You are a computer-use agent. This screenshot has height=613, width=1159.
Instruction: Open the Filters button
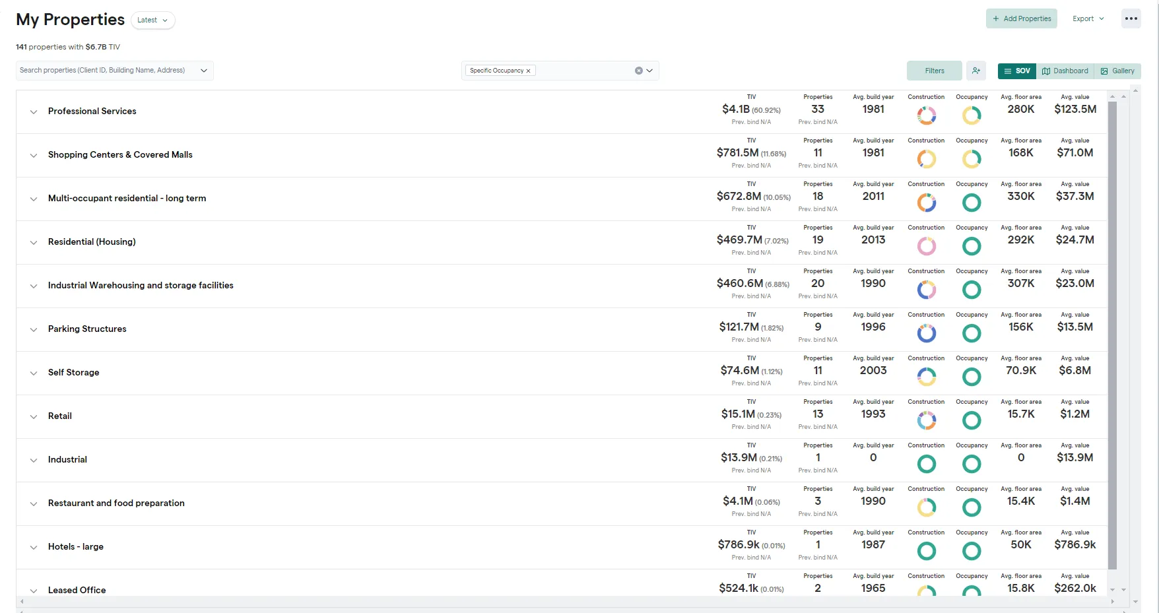pyautogui.click(x=934, y=71)
